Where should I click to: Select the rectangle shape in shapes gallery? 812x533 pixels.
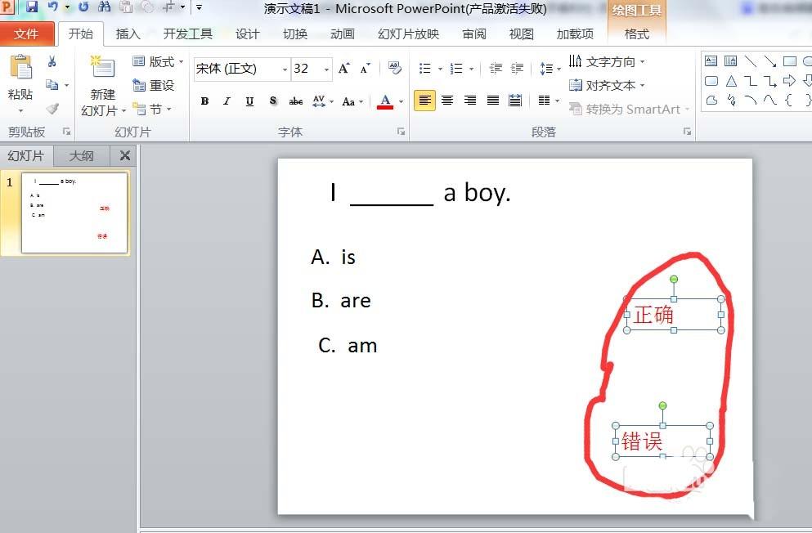[x=789, y=60]
